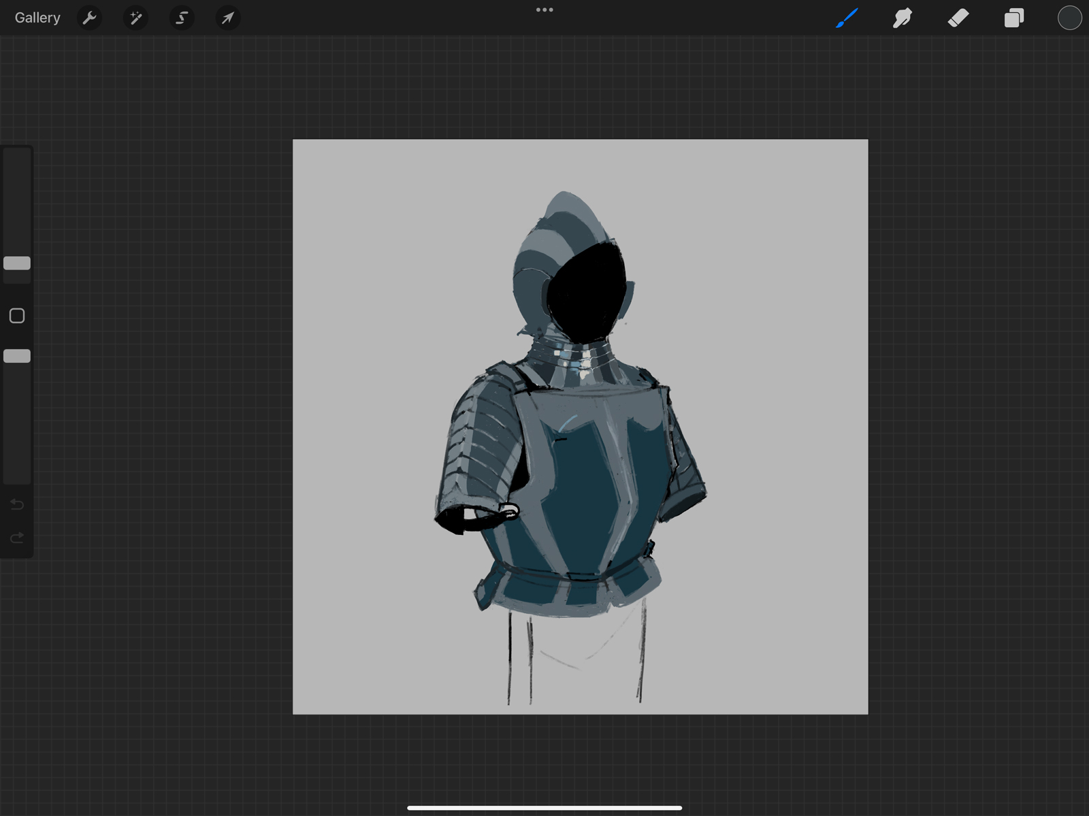
Task: Redo the last action
Action: (17, 538)
